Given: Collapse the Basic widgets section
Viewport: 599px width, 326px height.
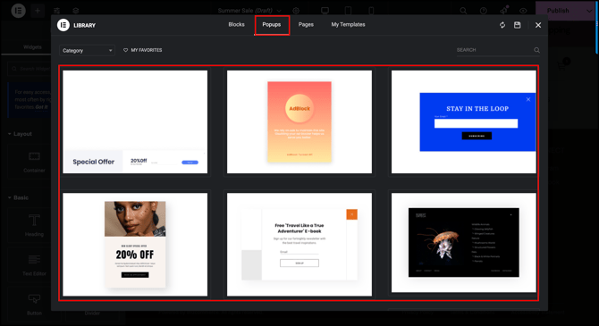Looking at the screenshot, I should (19, 197).
